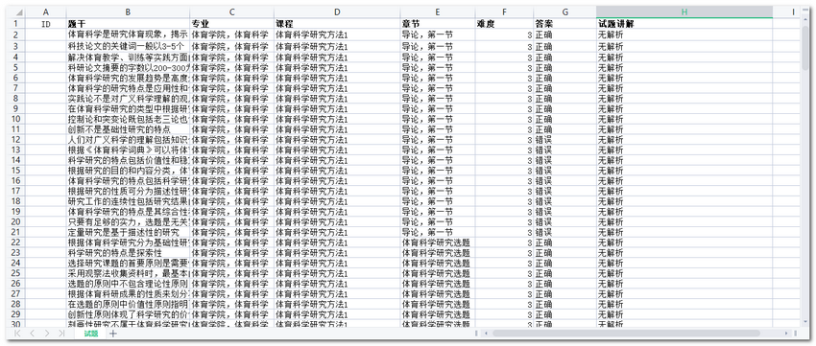Image resolution: width=816 pixels, height=346 pixels.
Task: Select column D header
Action: click(337, 12)
